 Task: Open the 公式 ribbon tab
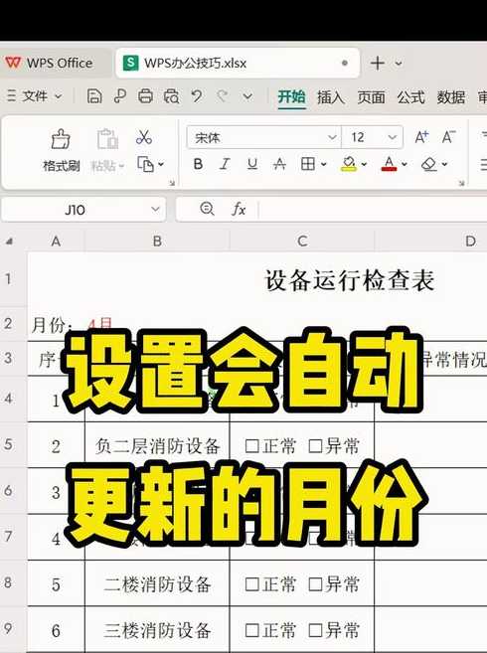click(410, 97)
